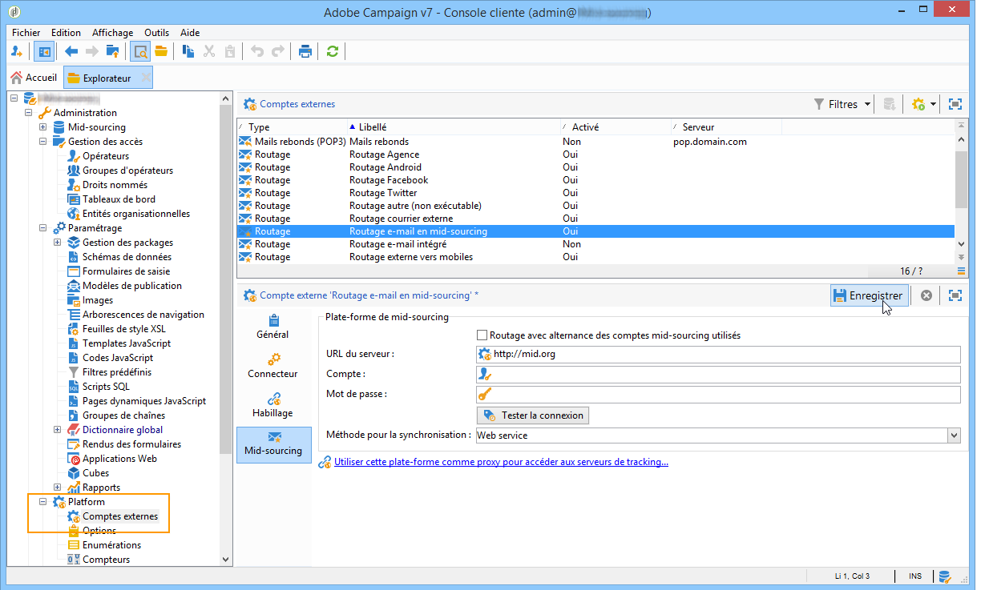
Task: Collapse the Gestion des accès node
Action: [43, 142]
